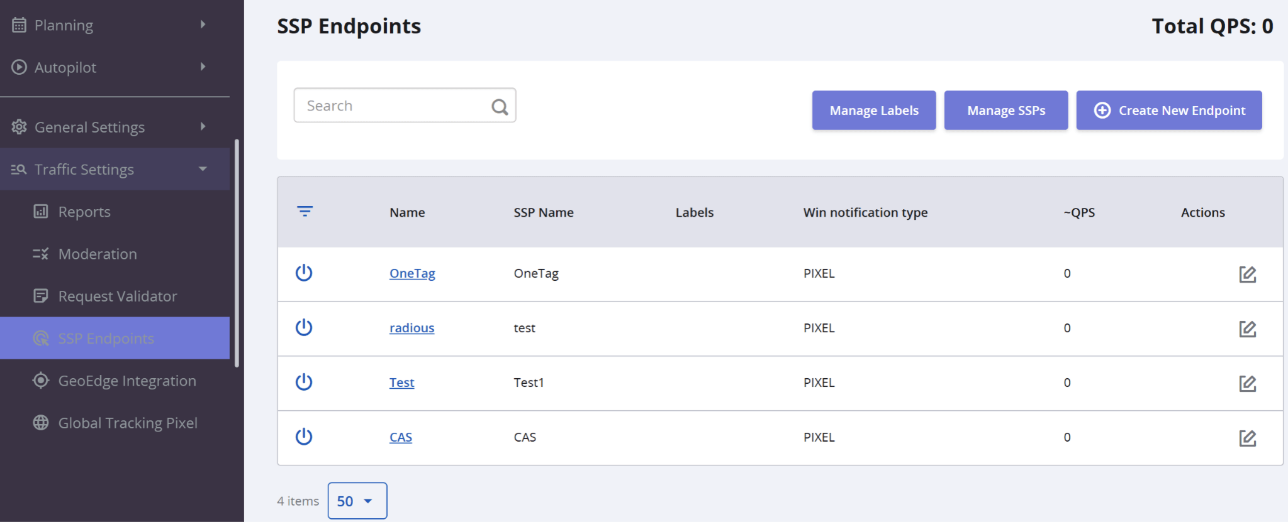Toggle power for radious endpoint
Viewport: 1288px width, 522px height.
coord(304,327)
